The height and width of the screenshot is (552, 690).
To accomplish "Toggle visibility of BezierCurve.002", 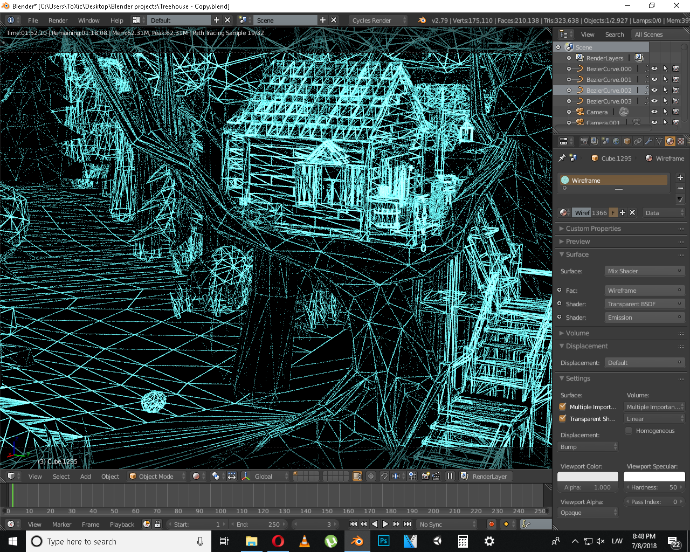I will (x=654, y=90).
